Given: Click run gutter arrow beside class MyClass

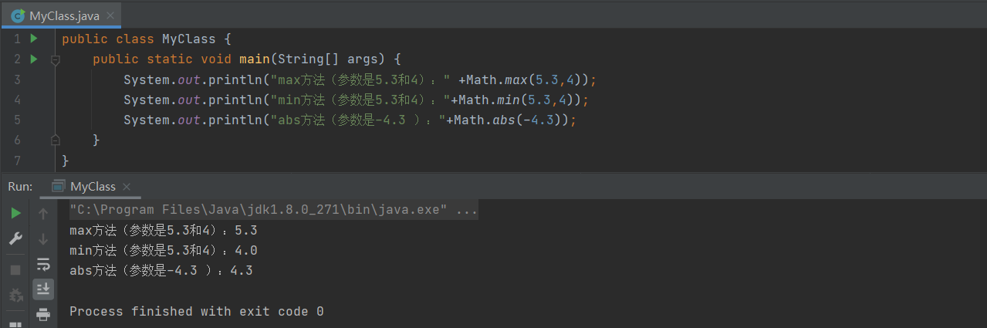Looking at the screenshot, I should coord(33,39).
